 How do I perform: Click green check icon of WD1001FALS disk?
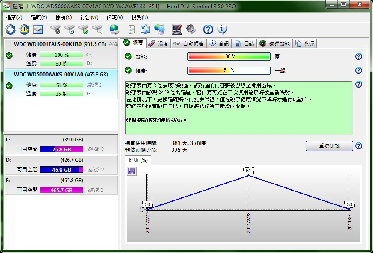[9, 55]
